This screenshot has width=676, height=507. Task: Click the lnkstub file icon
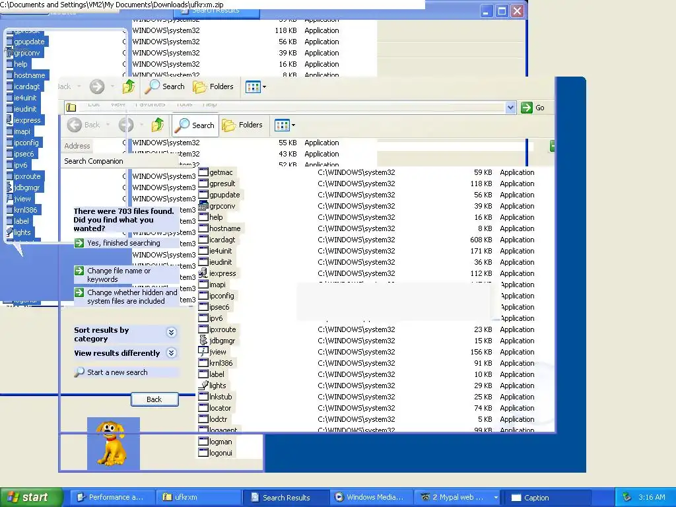203,397
